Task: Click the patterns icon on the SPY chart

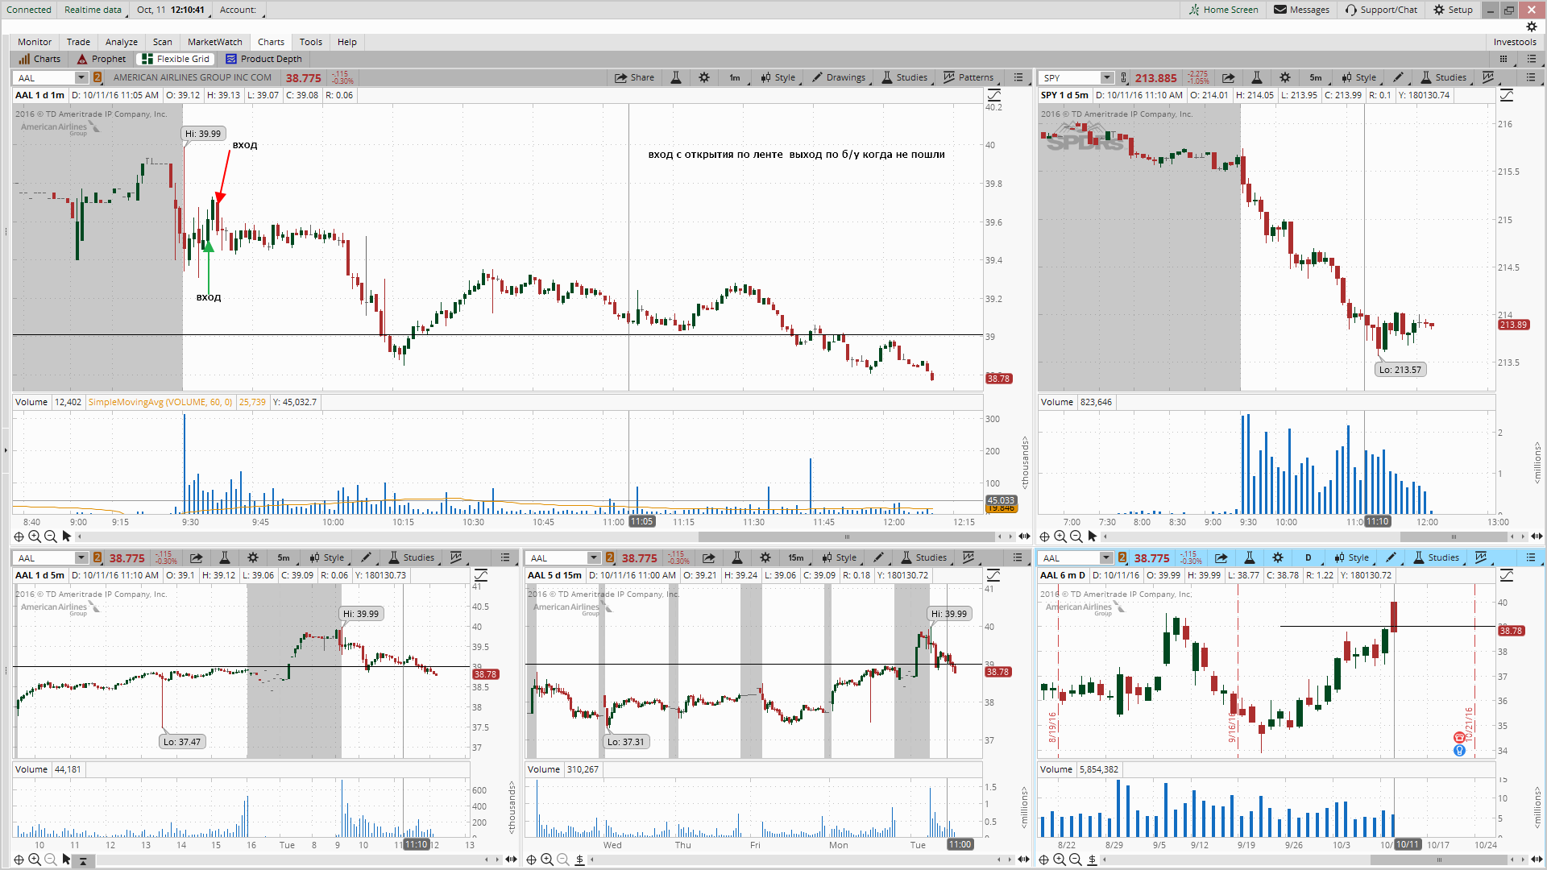Action: coord(1488,77)
